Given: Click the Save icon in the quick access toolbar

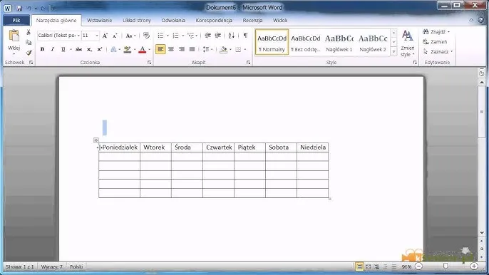Looking at the screenshot, I should tap(19, 8).
